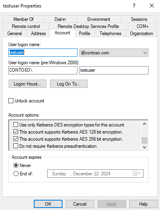Viewport: 160px width, 210px height.
Task: Uncheck Kerberos AES 128 bit encryption
Action: 16,132
